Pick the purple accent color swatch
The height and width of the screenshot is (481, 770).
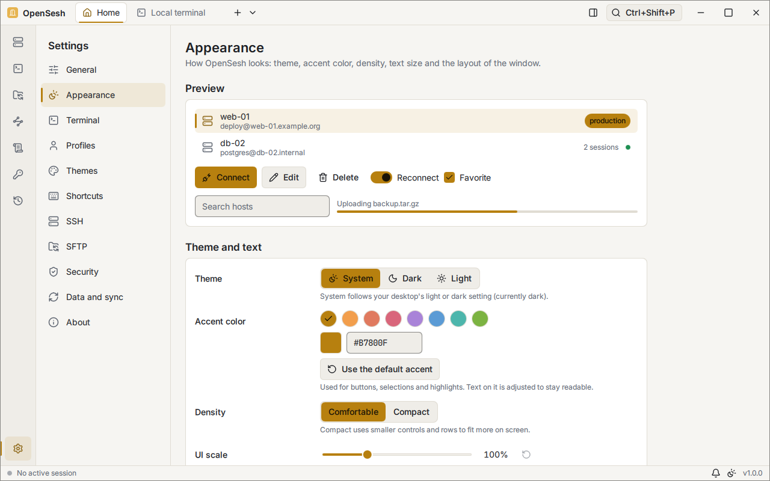(415, 319)
